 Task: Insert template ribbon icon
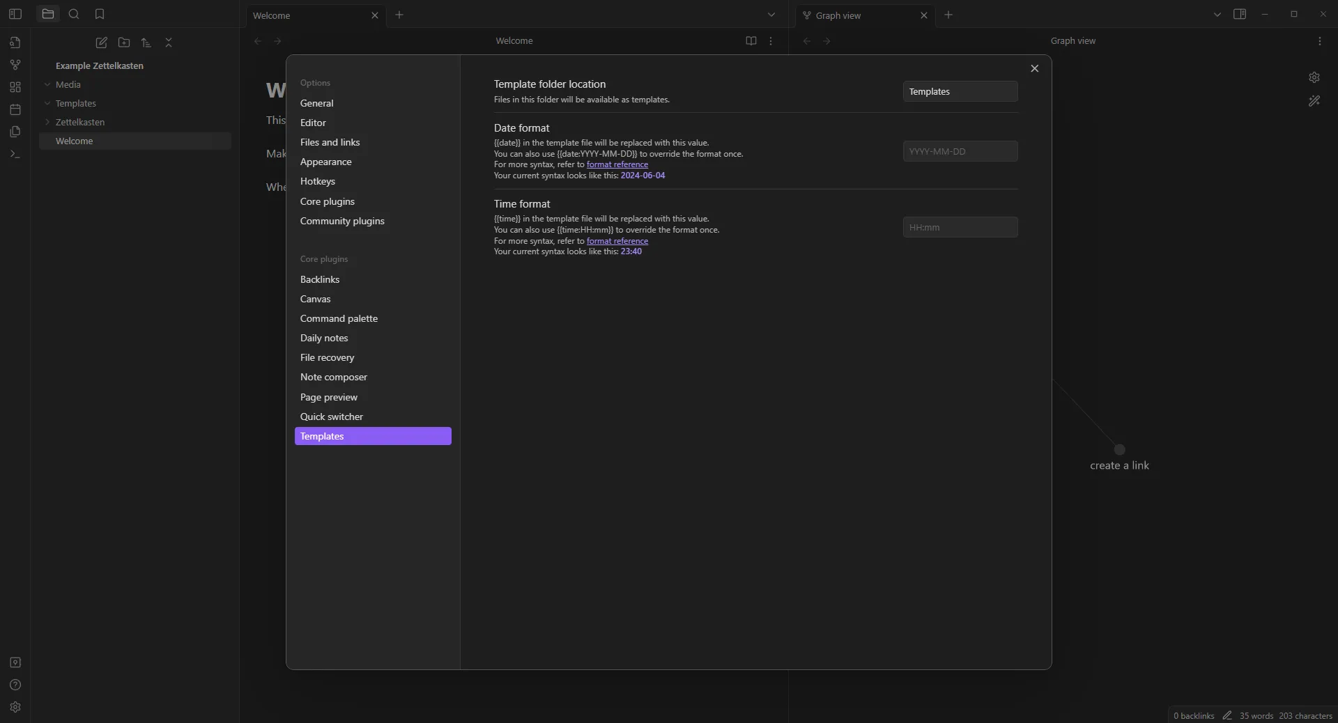(x=15, y=132)
